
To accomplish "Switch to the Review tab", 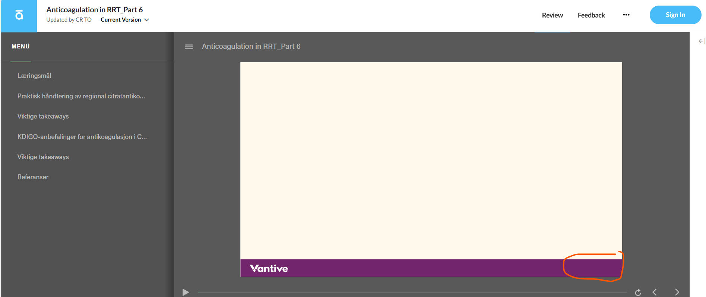I will [552, 15].
